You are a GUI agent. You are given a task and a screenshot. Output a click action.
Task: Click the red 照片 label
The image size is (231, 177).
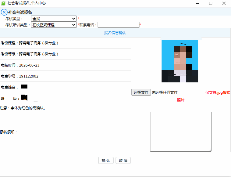(x=181, y=100)
